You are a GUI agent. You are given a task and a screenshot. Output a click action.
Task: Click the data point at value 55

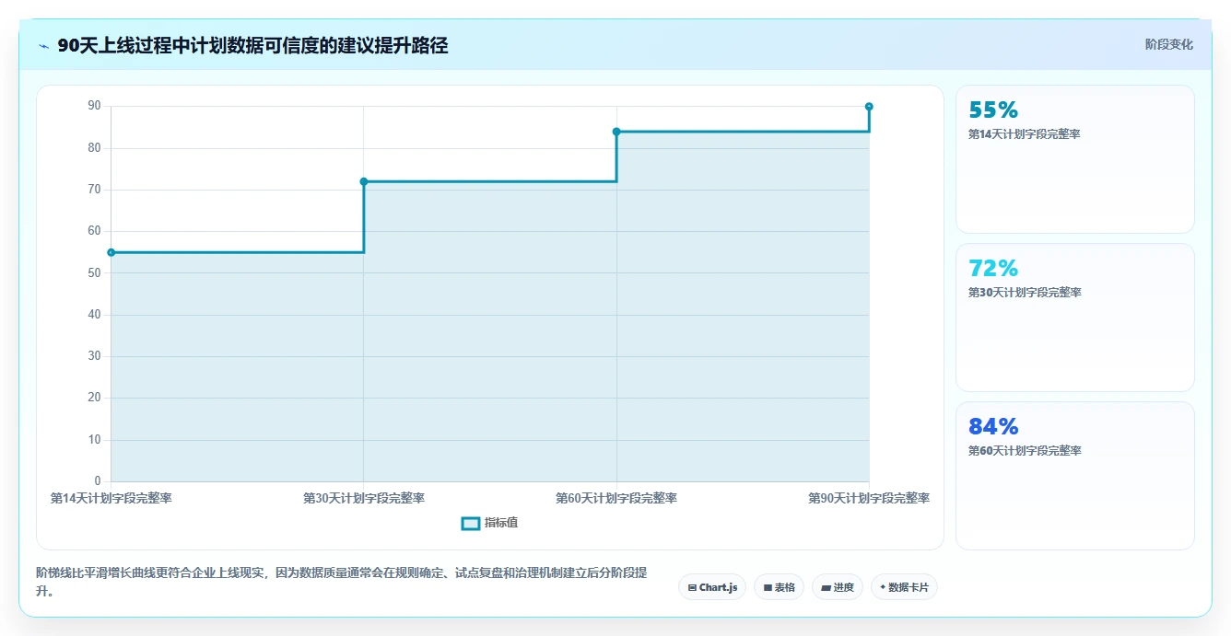click(111, 252)
